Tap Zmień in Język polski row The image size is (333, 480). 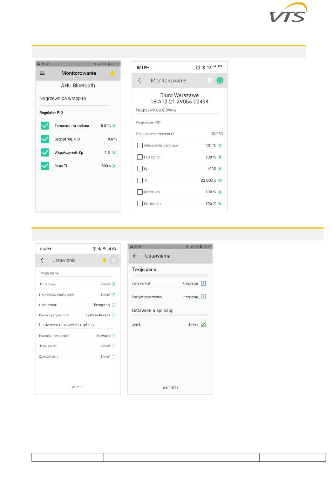pos(105,346)
